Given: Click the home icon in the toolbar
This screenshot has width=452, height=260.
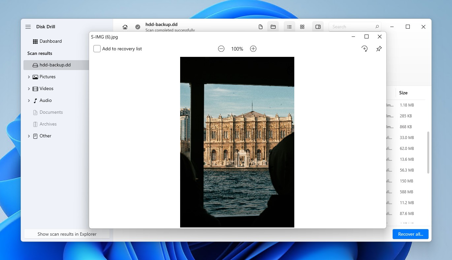Looking at the screenshot, I should click(x=125, y=27).
